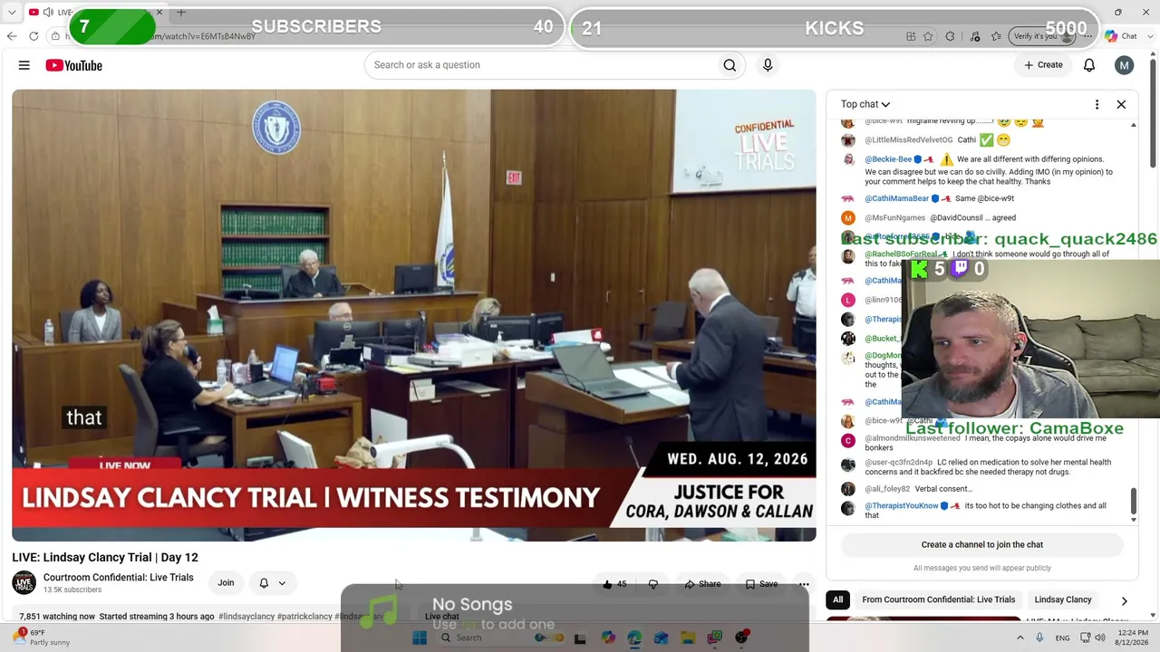This screenshot has height=652, width=1160.
Task: Open more video actions menu
Action: [x=804, y=584]
